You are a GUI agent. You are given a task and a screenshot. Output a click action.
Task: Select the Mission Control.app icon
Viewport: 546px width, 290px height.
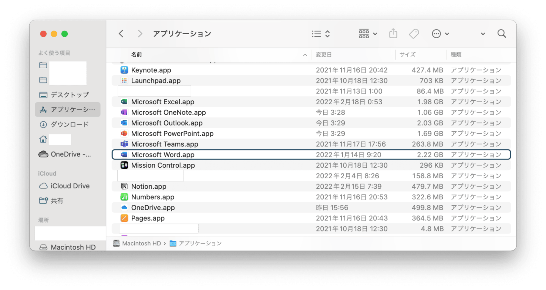click(x=124, y=165)
